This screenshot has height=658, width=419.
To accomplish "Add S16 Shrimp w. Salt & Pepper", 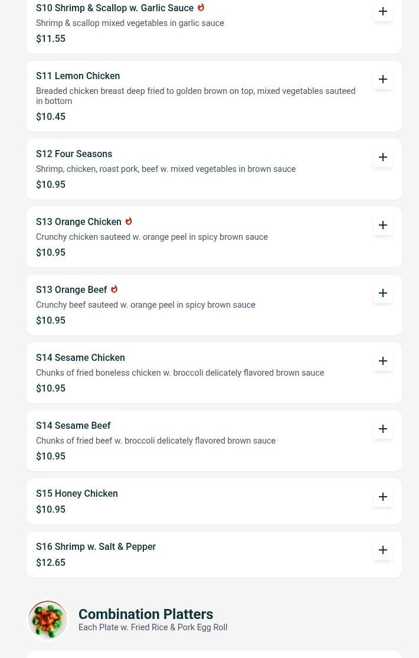I will (x=382, y=550).
